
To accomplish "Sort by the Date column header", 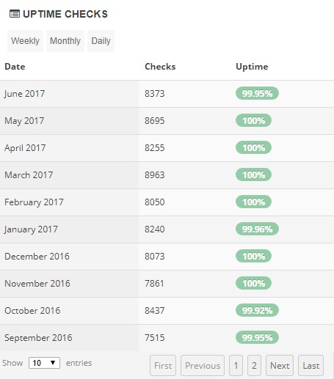I will 15,67.
